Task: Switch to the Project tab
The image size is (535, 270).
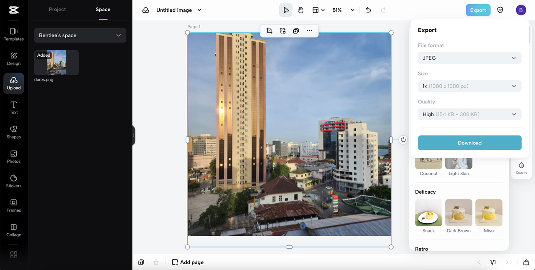Action: coord(57,9)
